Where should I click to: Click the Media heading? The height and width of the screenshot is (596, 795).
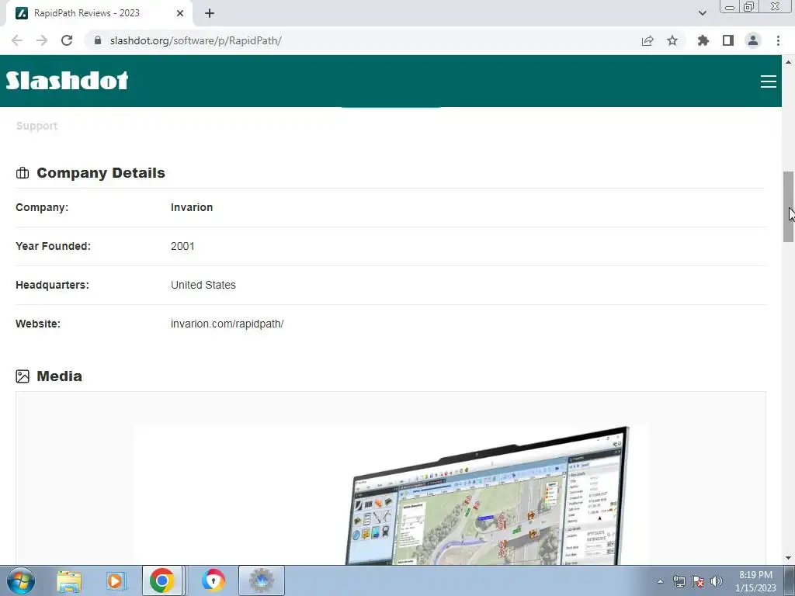[59, 376]
